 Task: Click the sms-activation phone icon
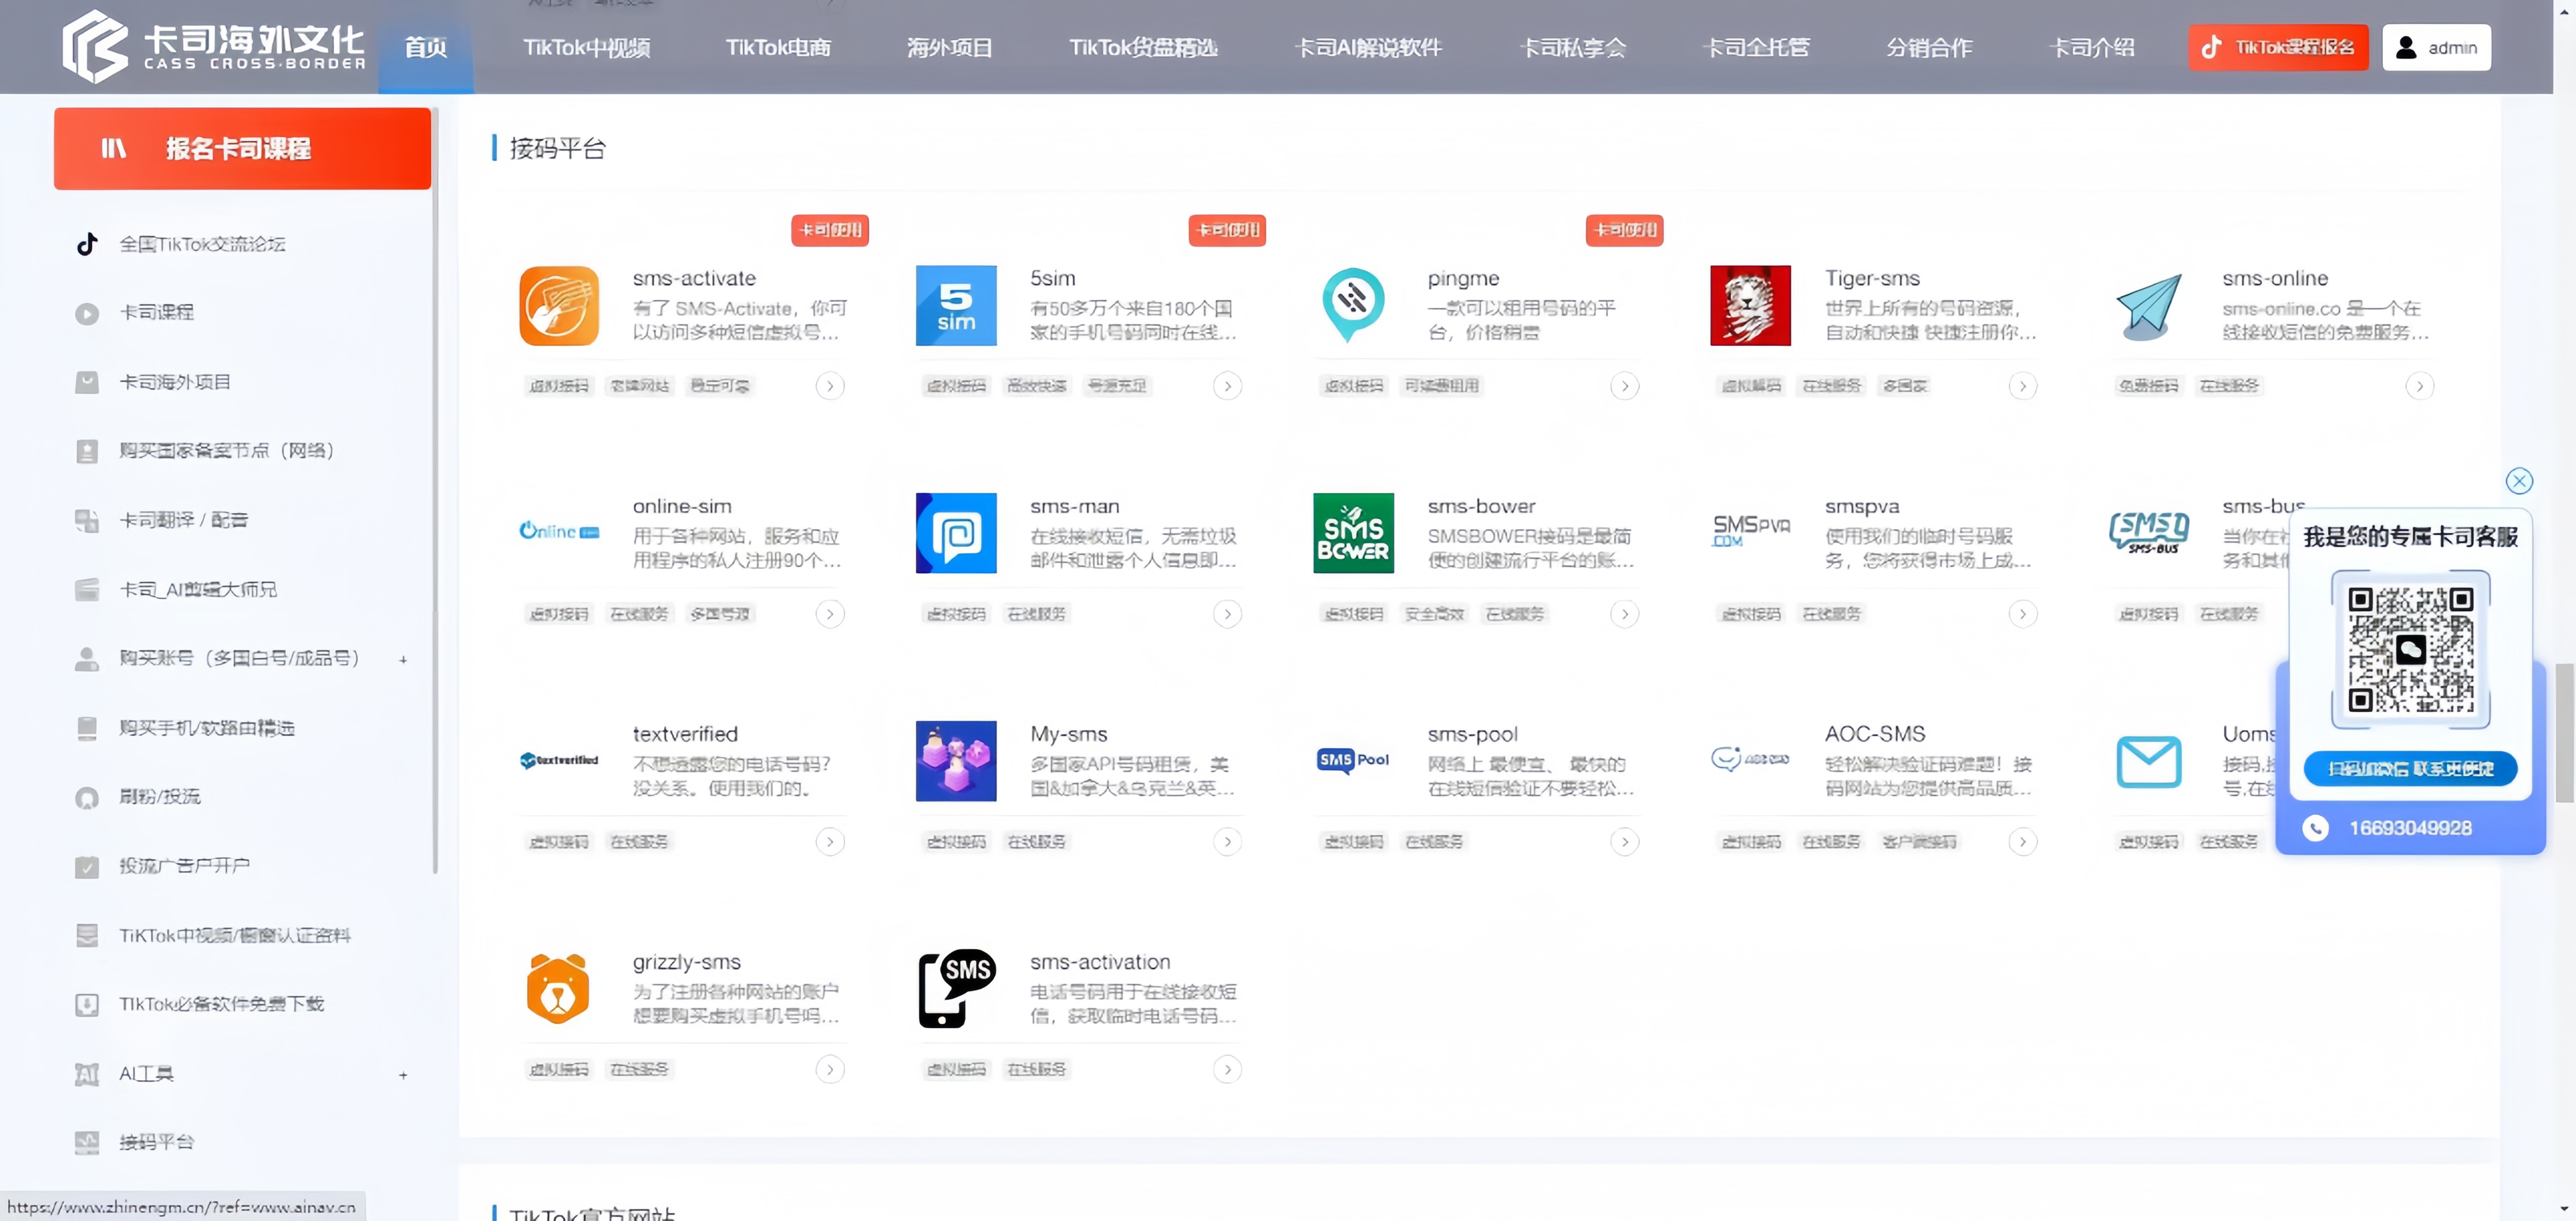click(x=956, y=988)
